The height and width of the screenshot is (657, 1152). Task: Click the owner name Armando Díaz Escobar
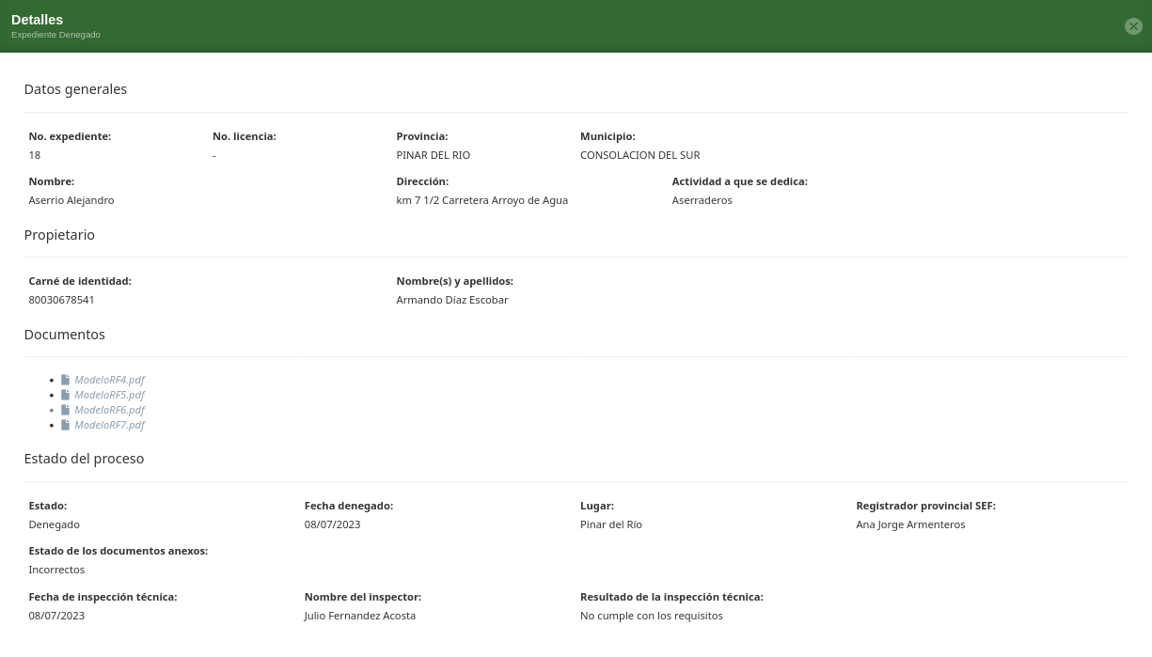pyautogui.click(x=451, y=300)
